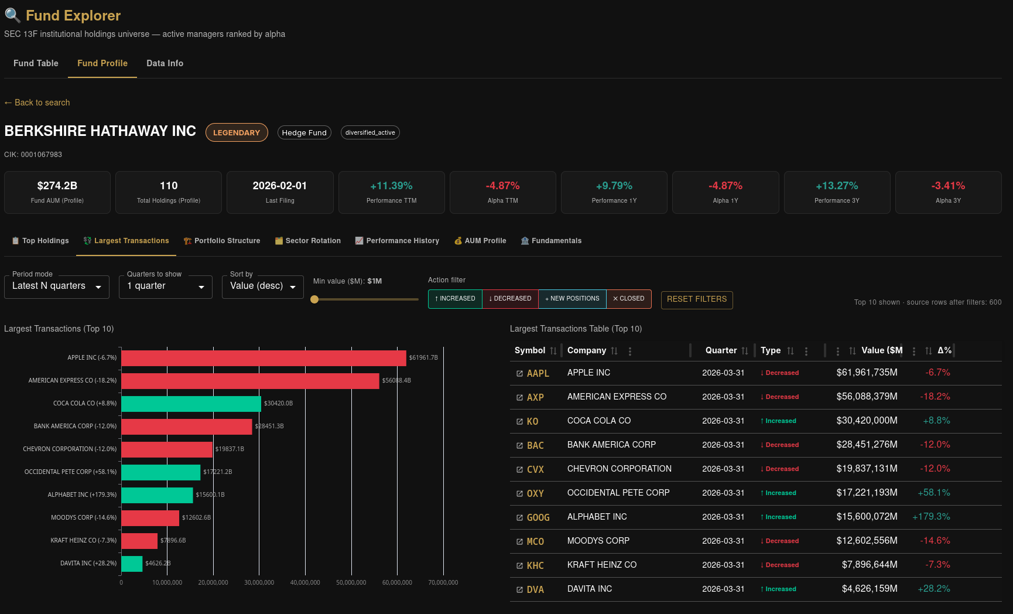The height and width of the screenshot is (614, 1013).
Task: Toggle the NEW POSITIONS action filter
Action: click(572, 299)
